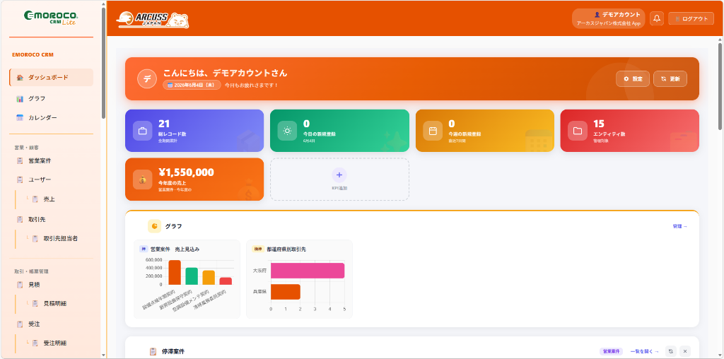This screenshot has width=724, height=359.
Task: Click the 営業案件 tag in 停滞案件 panel
Action: (611, 352)
